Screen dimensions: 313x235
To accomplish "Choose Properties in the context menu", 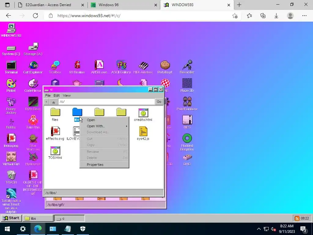I will [x=104, y=165].
